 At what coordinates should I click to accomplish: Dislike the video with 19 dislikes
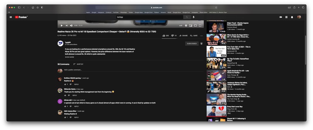(x=174, y=36)
